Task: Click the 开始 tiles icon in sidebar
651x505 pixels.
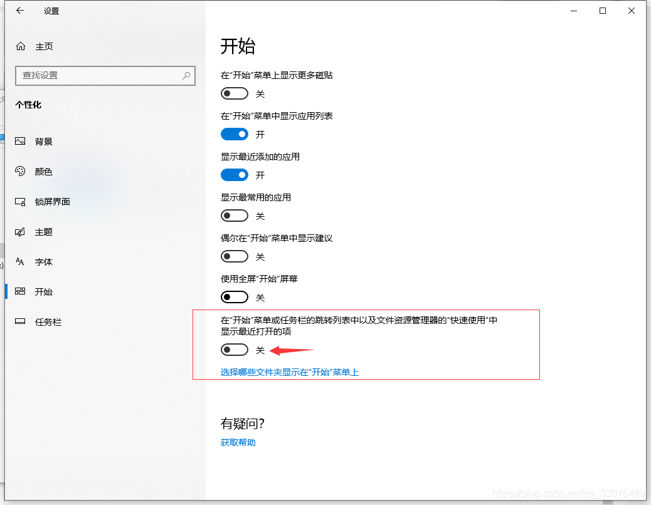Action: click(x=20, y=291)
